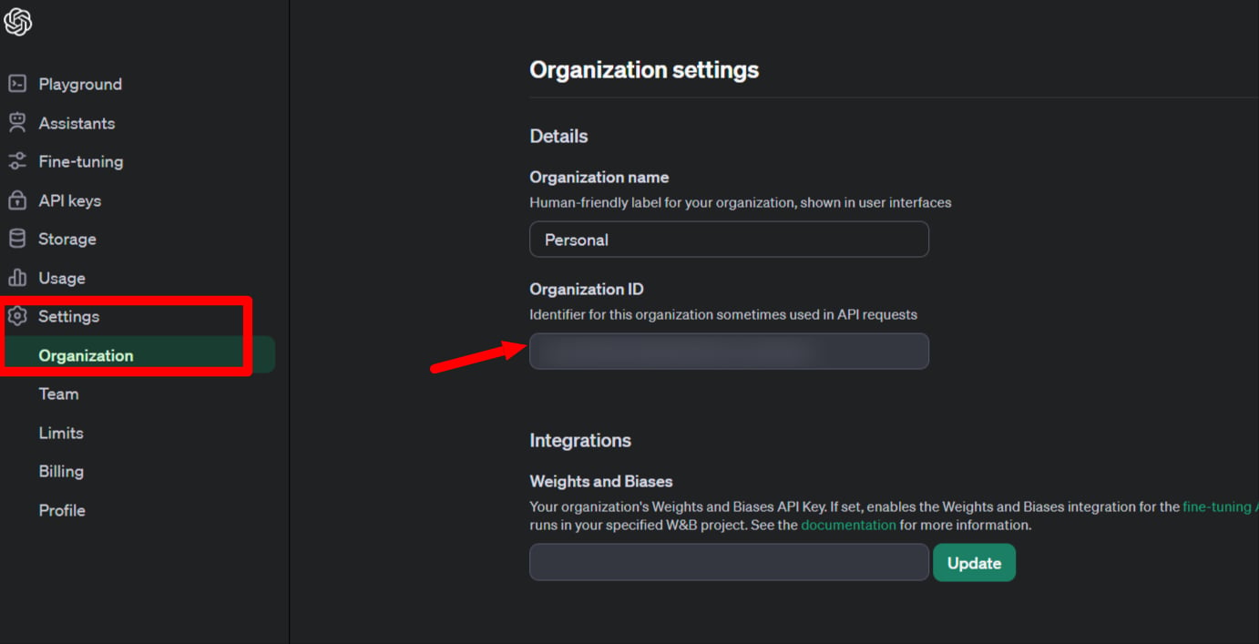Click the Organization name field containing Personal

tap(729, 240)
